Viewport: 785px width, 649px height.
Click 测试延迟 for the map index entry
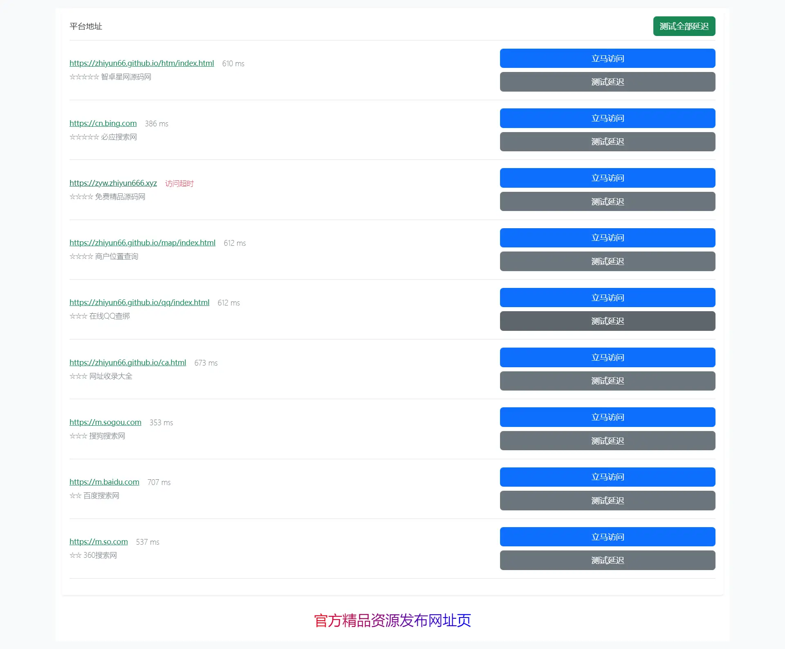point(607,261)
